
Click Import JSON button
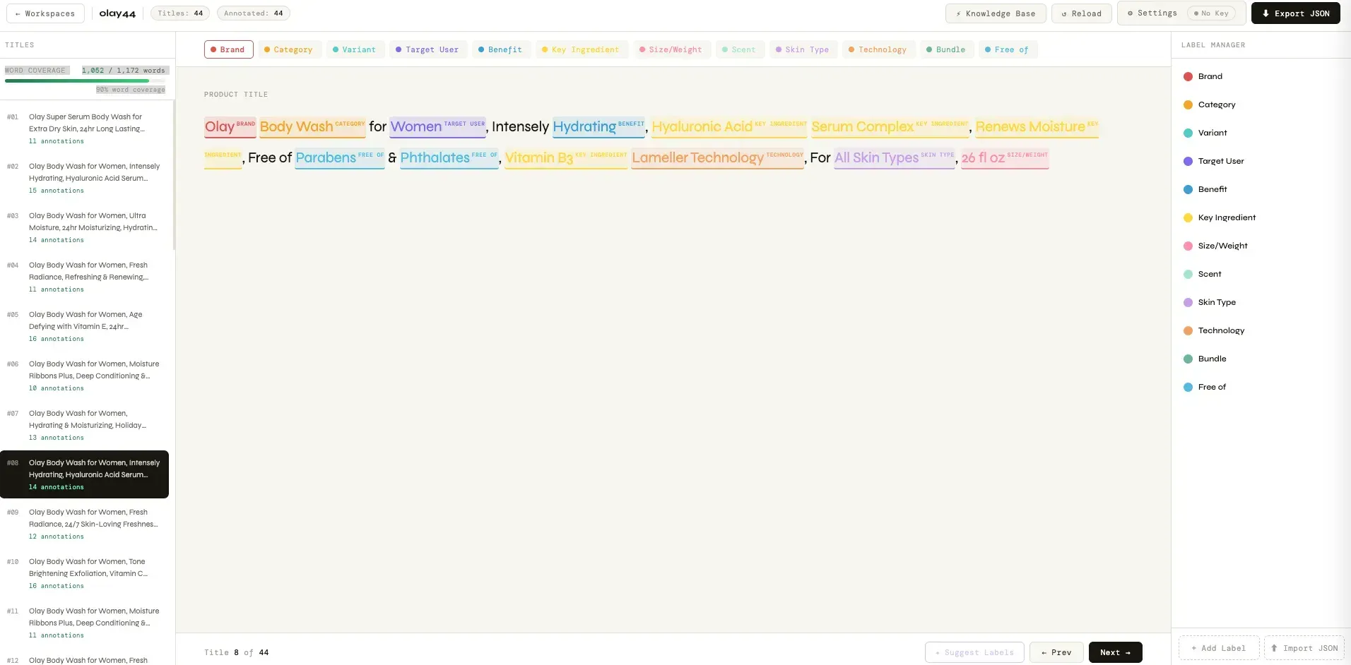coord(1304,648)
